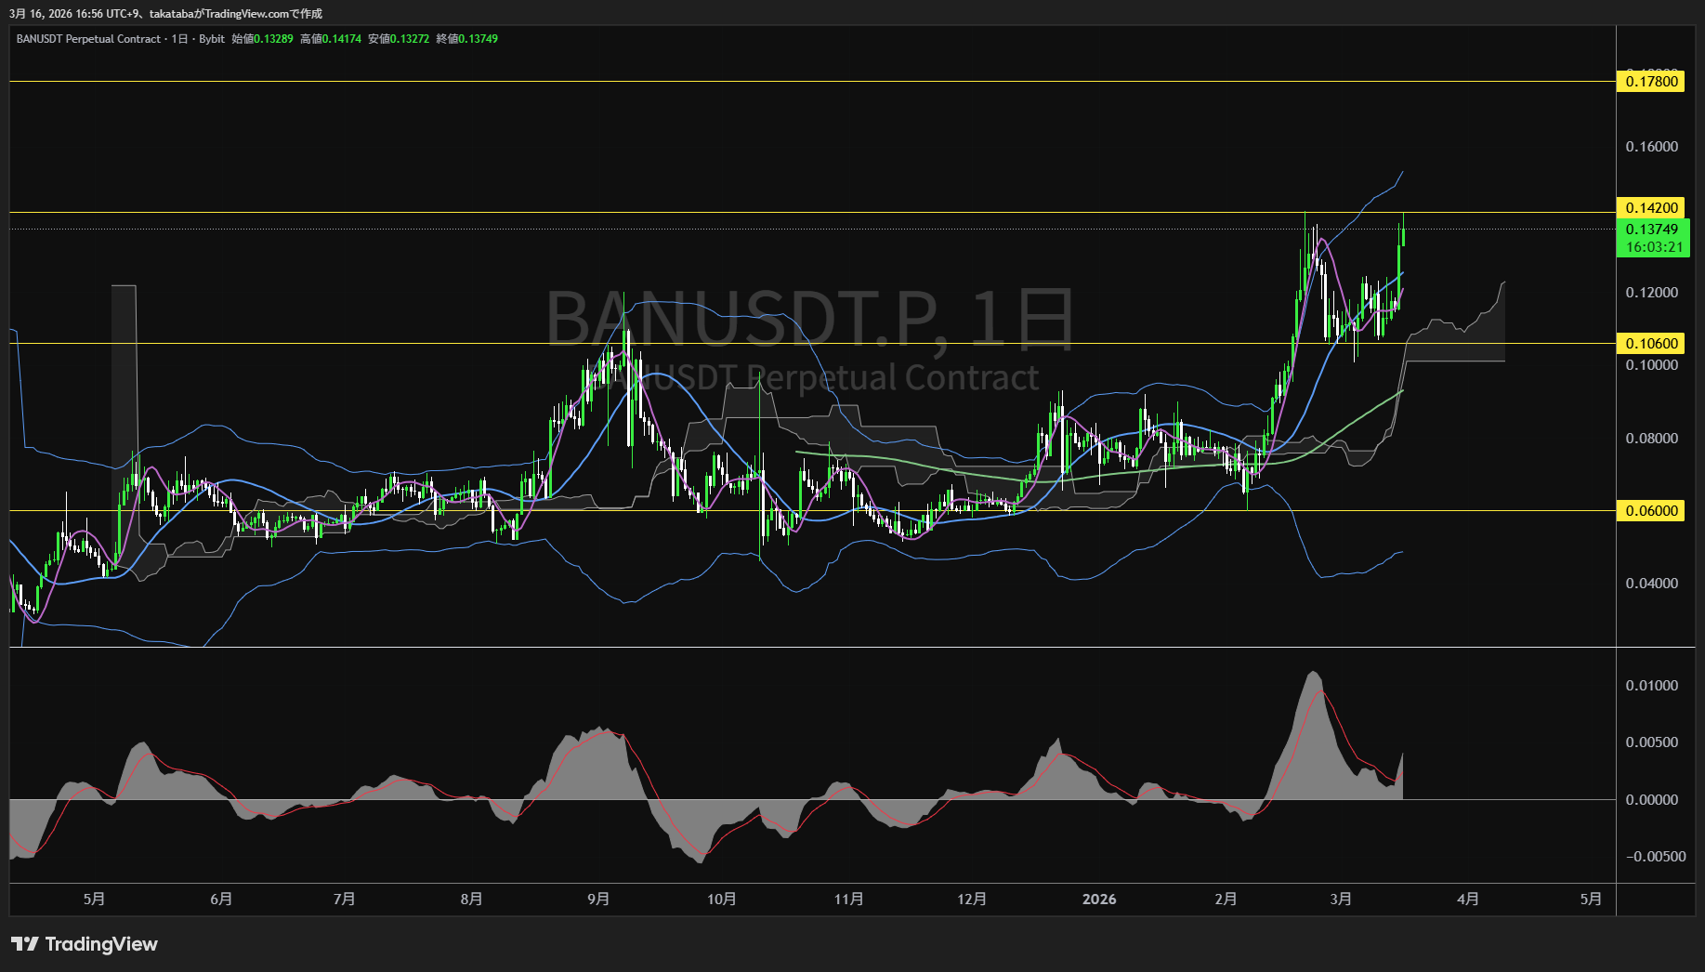Click the low price value 安値0.13272
Image resolution: width=1705 pixels, height=972 pixels.
point(399,39)
